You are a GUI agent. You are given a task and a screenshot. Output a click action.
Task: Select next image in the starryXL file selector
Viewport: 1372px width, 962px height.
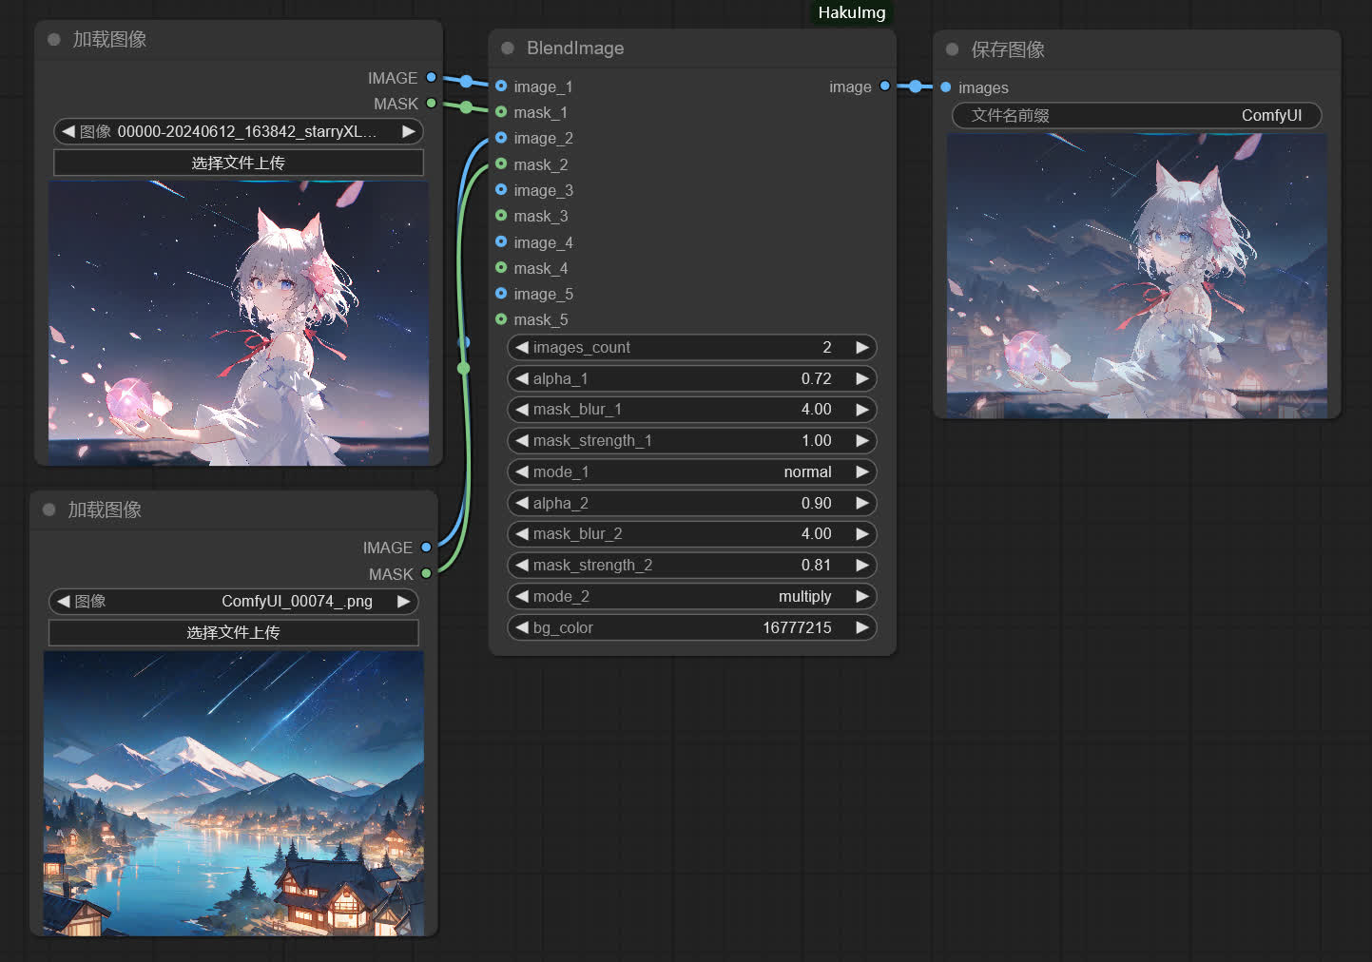click(x=409, y=131)
